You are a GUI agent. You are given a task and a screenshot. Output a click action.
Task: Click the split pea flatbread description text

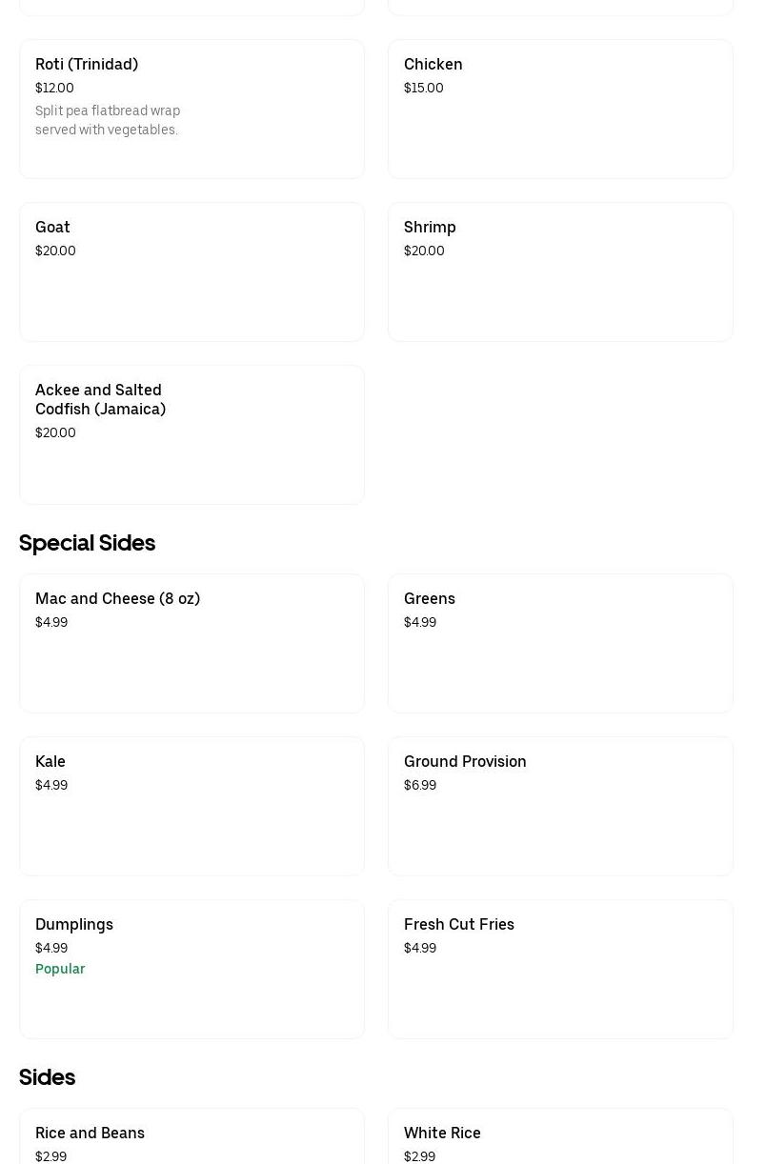(x=108, y=121)
